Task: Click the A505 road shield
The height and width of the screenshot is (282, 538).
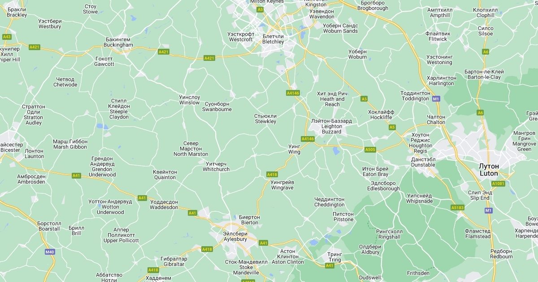Action: pos(370,150)
